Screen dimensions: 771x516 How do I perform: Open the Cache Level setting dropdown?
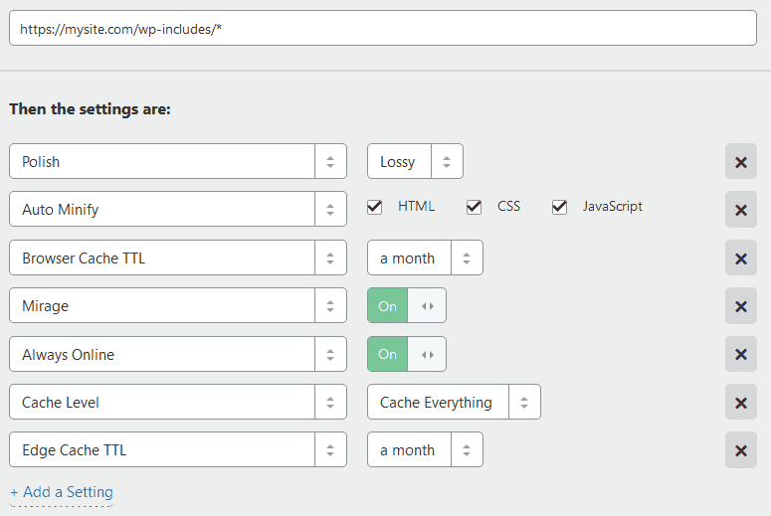[x=178, y=402]
